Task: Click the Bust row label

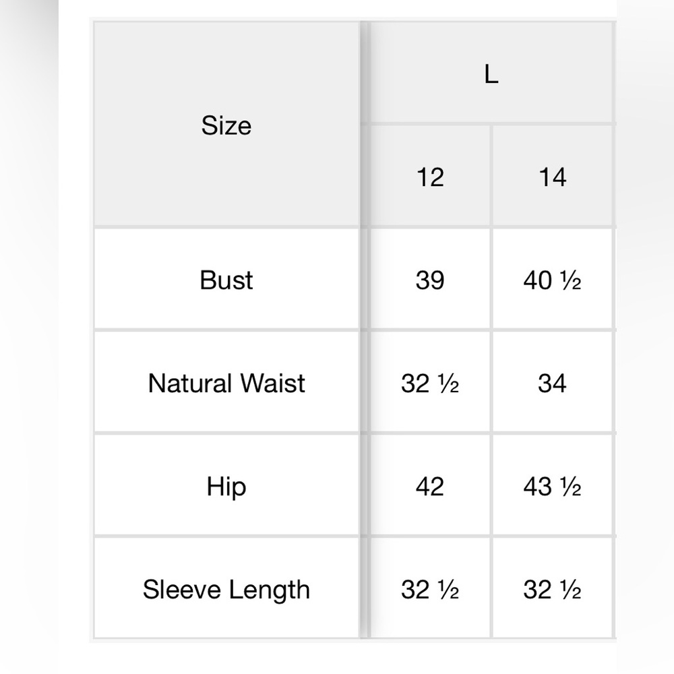Action: [226, 280]
